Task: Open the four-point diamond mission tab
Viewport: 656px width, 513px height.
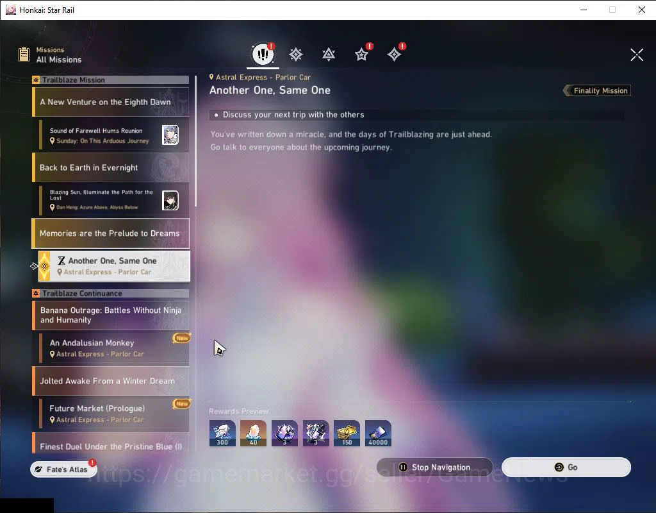Action: click(394, 55)
